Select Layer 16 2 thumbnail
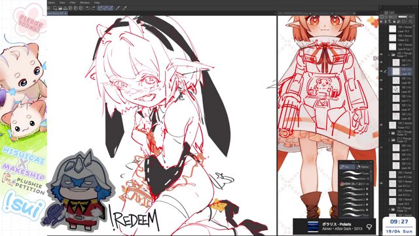 click(392, 29)
